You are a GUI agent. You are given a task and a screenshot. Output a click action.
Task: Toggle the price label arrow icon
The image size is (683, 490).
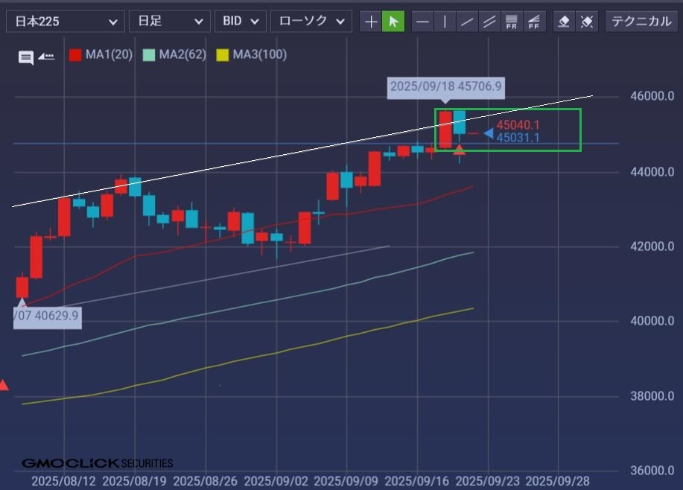click(x=46, y=56)
